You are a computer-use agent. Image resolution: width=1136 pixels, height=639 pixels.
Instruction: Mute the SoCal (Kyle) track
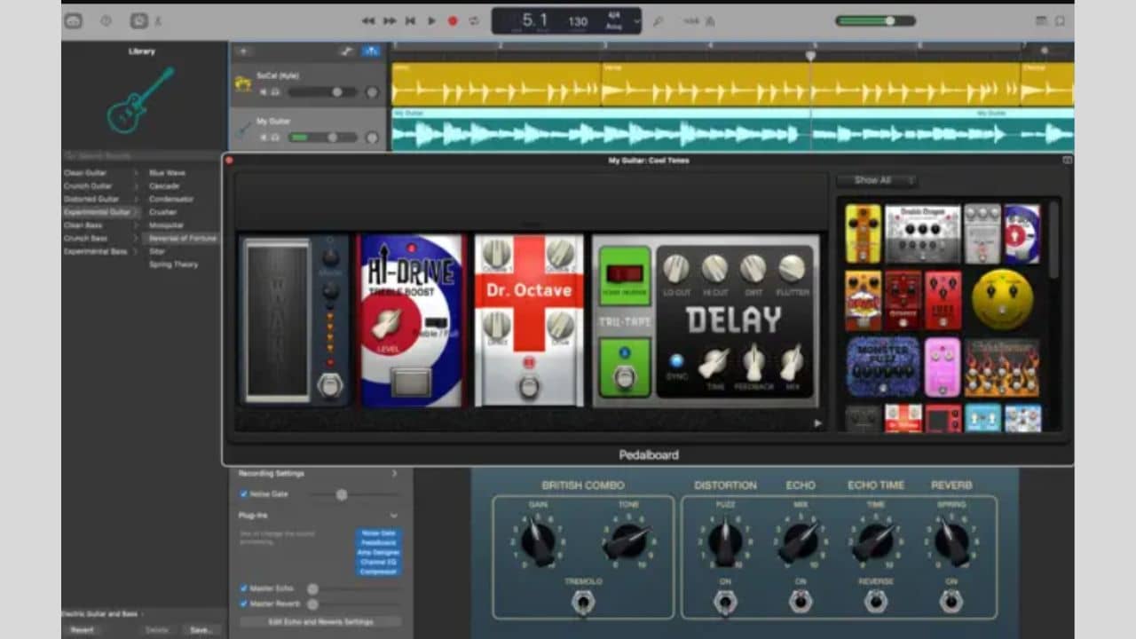[263, 91]
